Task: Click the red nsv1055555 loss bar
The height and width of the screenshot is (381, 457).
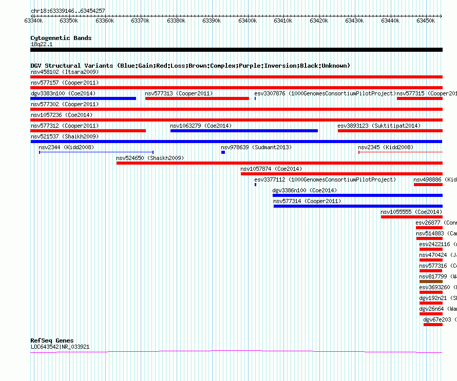Action: click(x=411, y=217)
